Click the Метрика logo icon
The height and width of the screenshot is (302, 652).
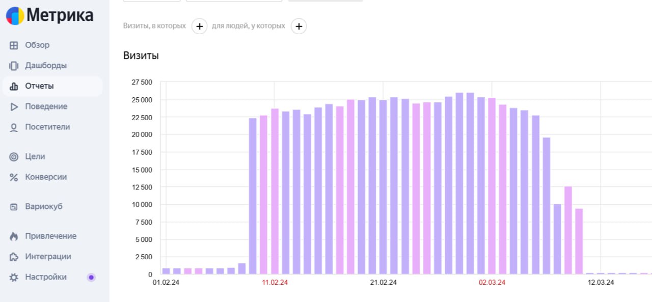15,16
